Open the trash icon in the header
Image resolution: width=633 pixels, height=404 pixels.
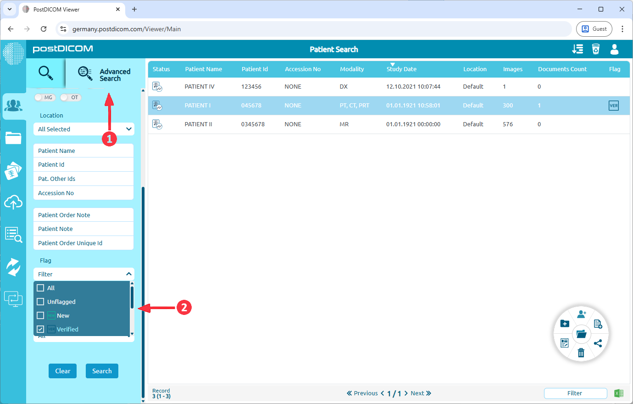(596, 49)
